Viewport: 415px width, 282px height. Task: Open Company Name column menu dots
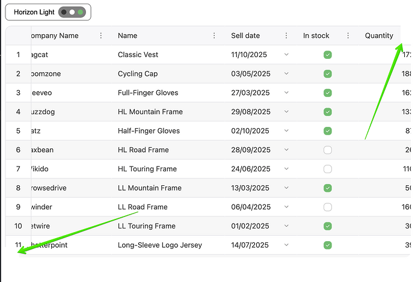coord(101,35)
